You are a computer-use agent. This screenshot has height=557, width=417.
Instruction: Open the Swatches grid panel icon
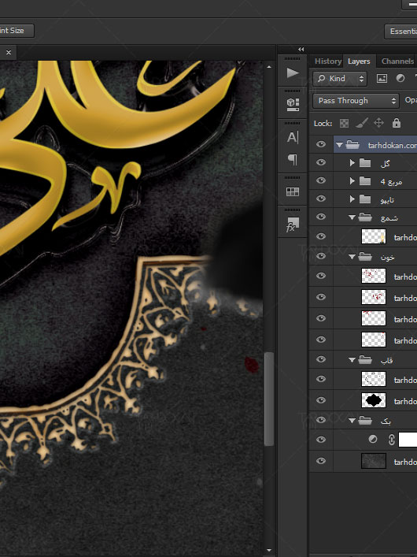(293, 191)
